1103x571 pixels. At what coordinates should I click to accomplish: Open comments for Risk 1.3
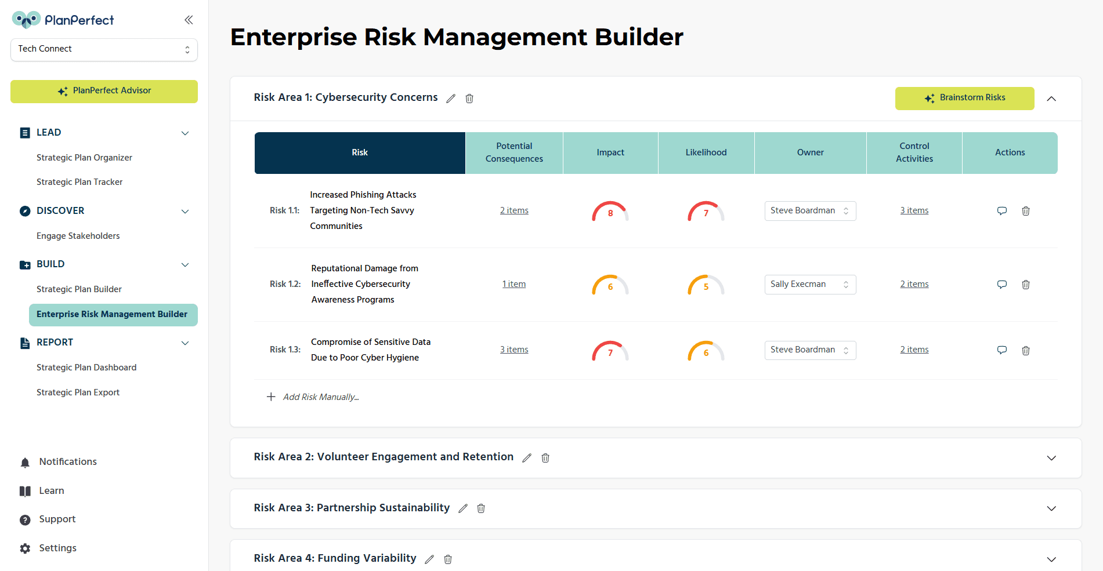point(1001,350)
